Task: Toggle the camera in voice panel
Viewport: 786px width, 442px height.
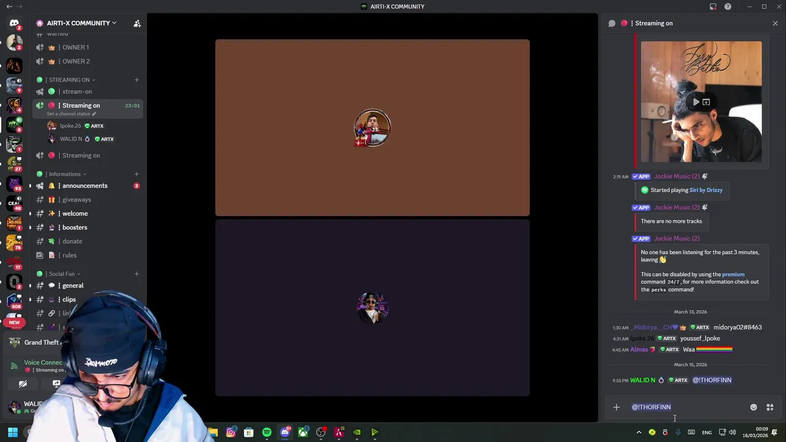Action: click(x=23, y=384)
